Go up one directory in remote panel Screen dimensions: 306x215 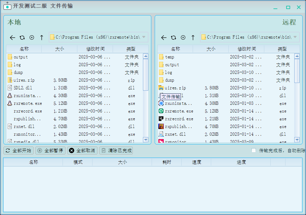(193, 38)
